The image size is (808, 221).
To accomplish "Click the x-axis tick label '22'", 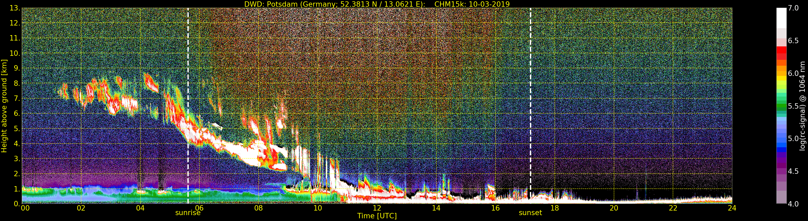I will pos(673,208).
